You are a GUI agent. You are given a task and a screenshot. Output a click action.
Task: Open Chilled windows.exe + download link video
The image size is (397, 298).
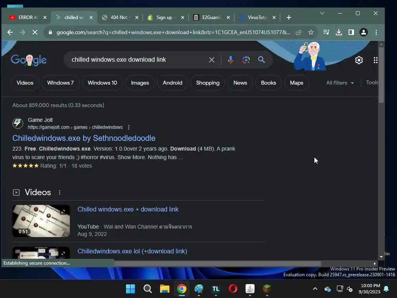(128, 209)
